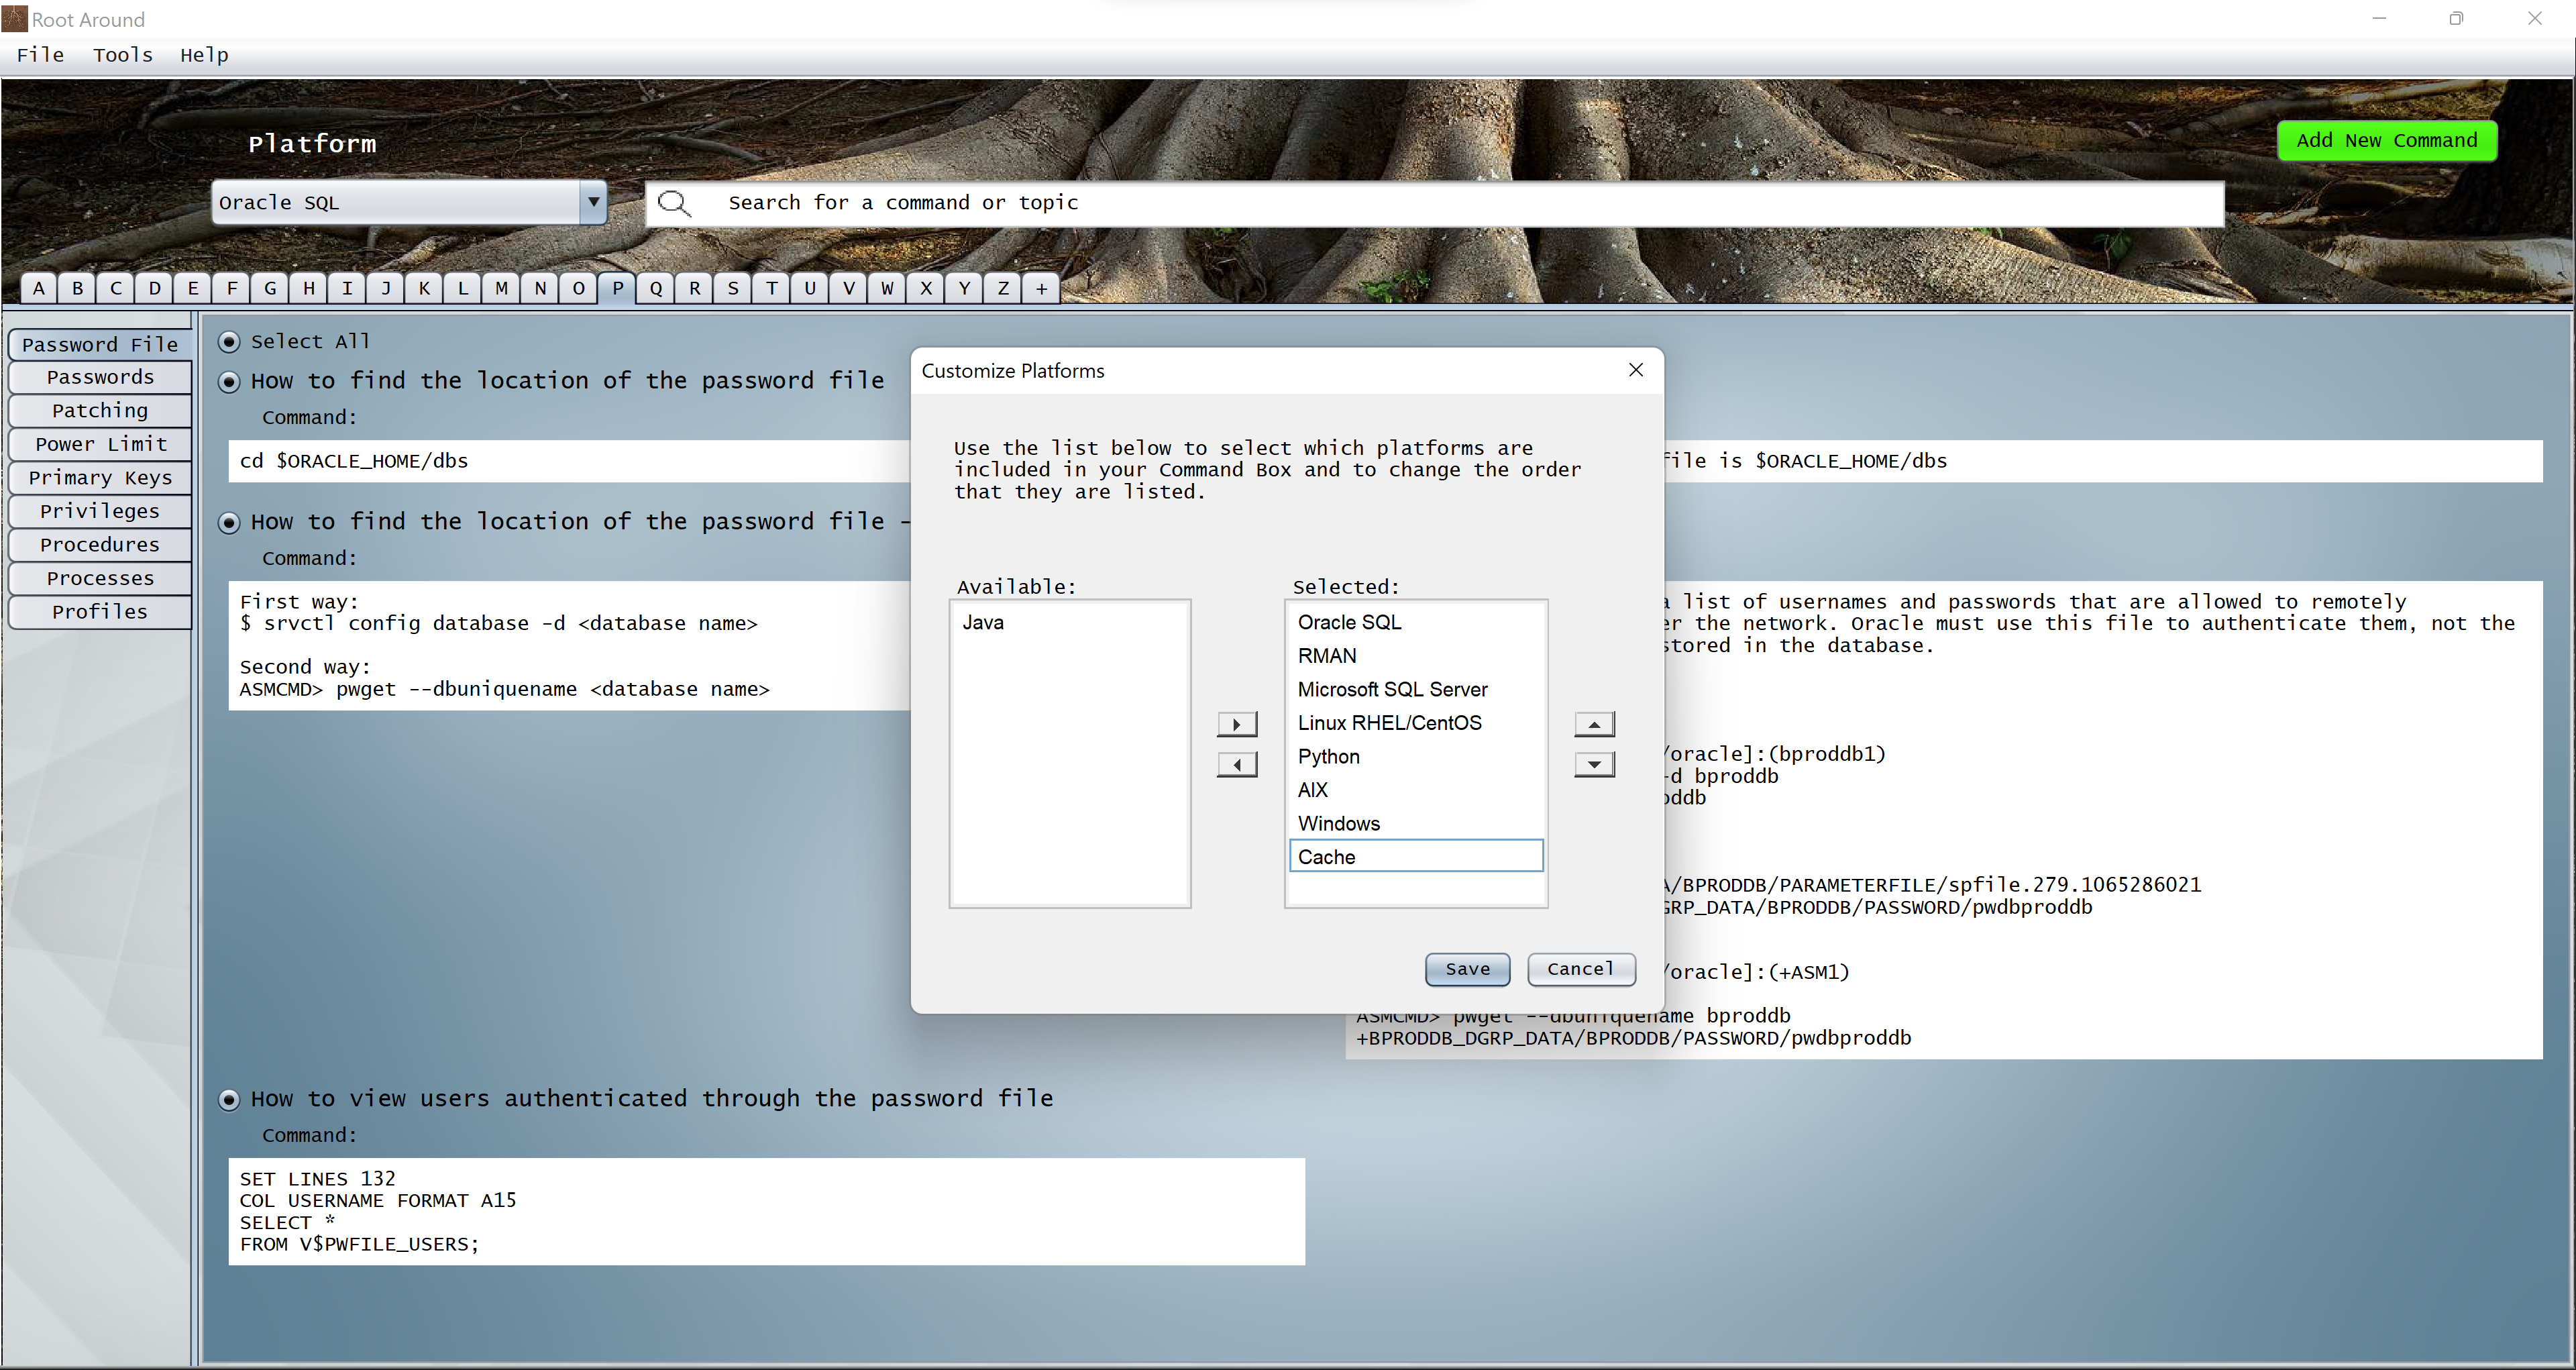Image resolution: width=2576 pixels, height=1370 pixels.
Task: Open the Password File topic
Action: point(100,344)
